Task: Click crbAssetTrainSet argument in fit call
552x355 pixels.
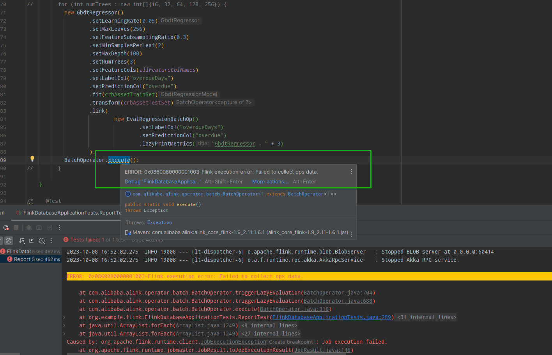Action: 130,94
